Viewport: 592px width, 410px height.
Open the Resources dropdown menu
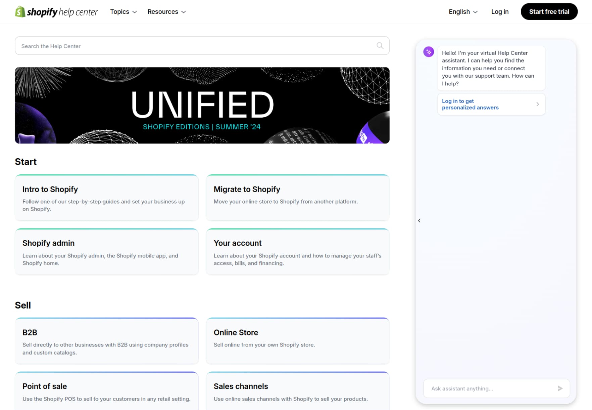point(166,12)
